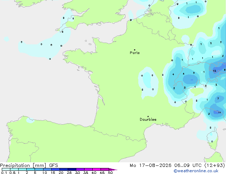Viewport: 226px width, 174px height.
Task: Click the legend label '50'
Action: [x=110, y=173]
